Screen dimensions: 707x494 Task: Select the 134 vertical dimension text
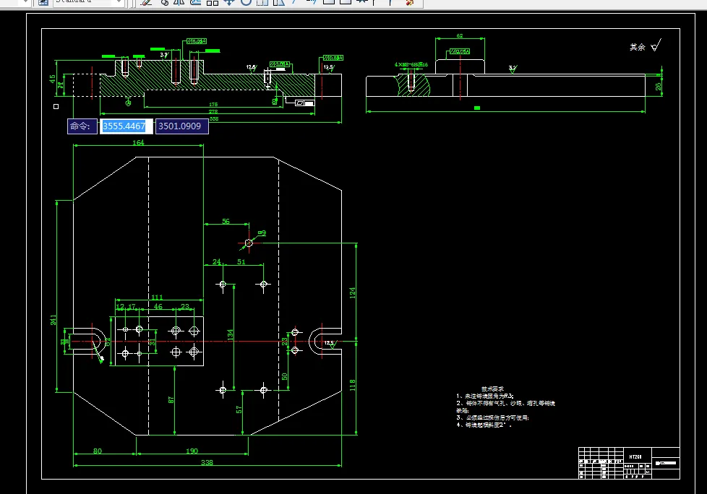point(230,334)
